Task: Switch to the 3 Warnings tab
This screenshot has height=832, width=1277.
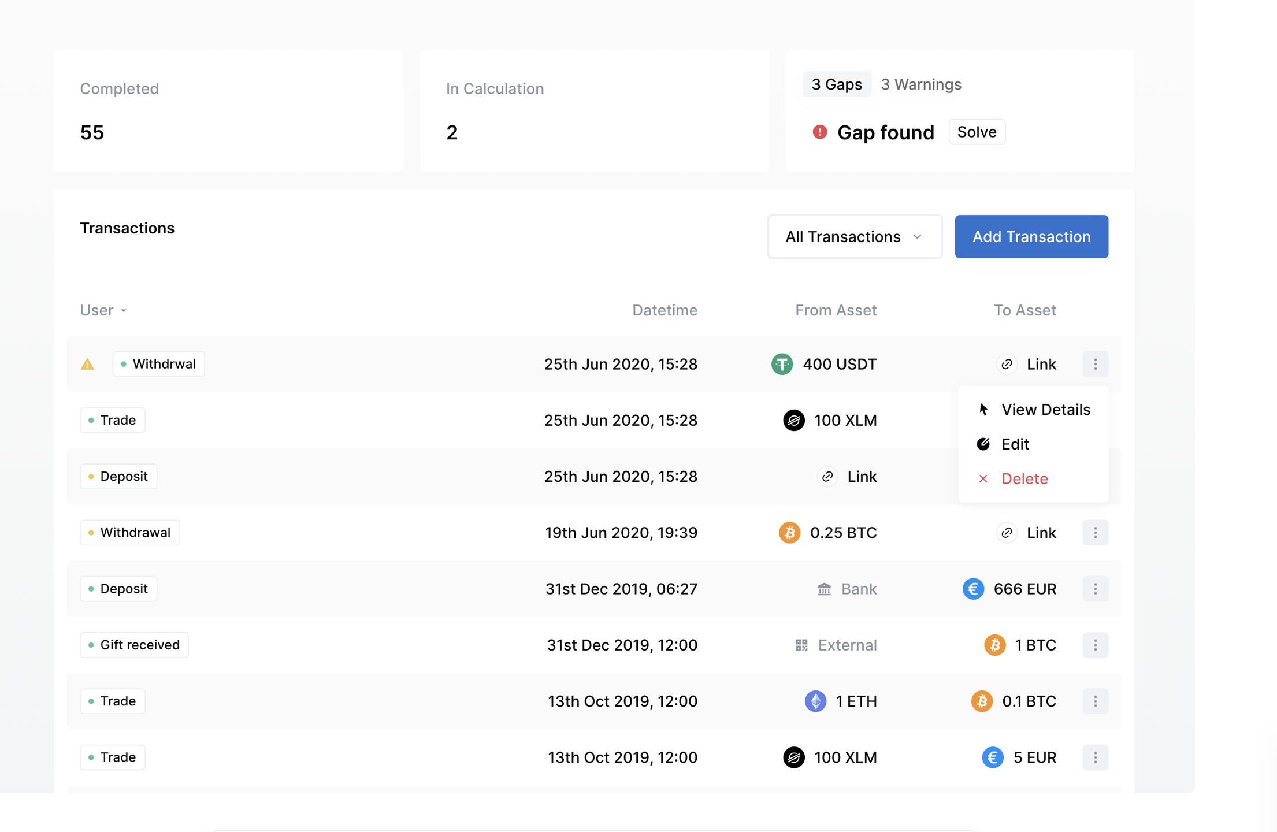Action: click(920, 84)
